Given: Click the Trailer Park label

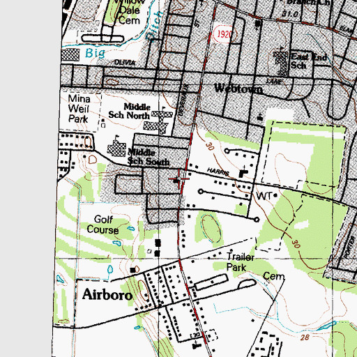Looking at the screenshot, I should [x=240, y=262].
